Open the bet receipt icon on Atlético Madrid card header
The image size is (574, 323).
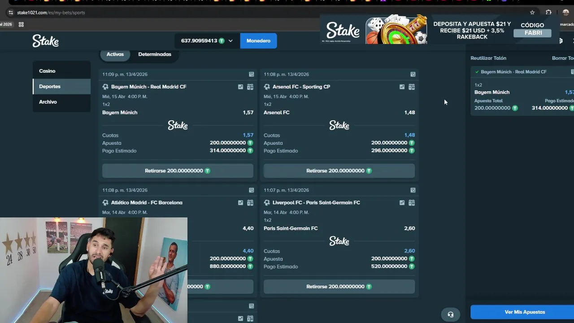click(251, 190)
